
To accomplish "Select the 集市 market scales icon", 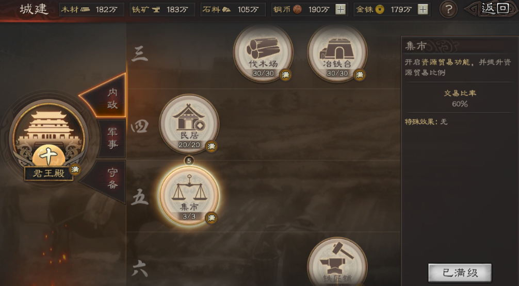I will 189,196.
